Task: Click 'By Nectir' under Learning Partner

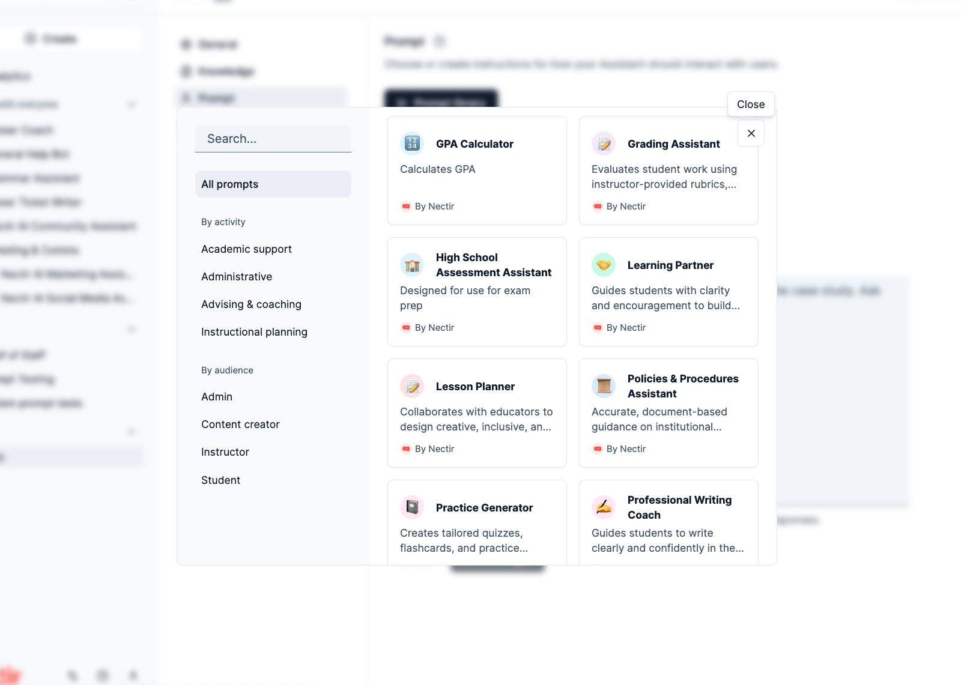Action: click(626, 328)
